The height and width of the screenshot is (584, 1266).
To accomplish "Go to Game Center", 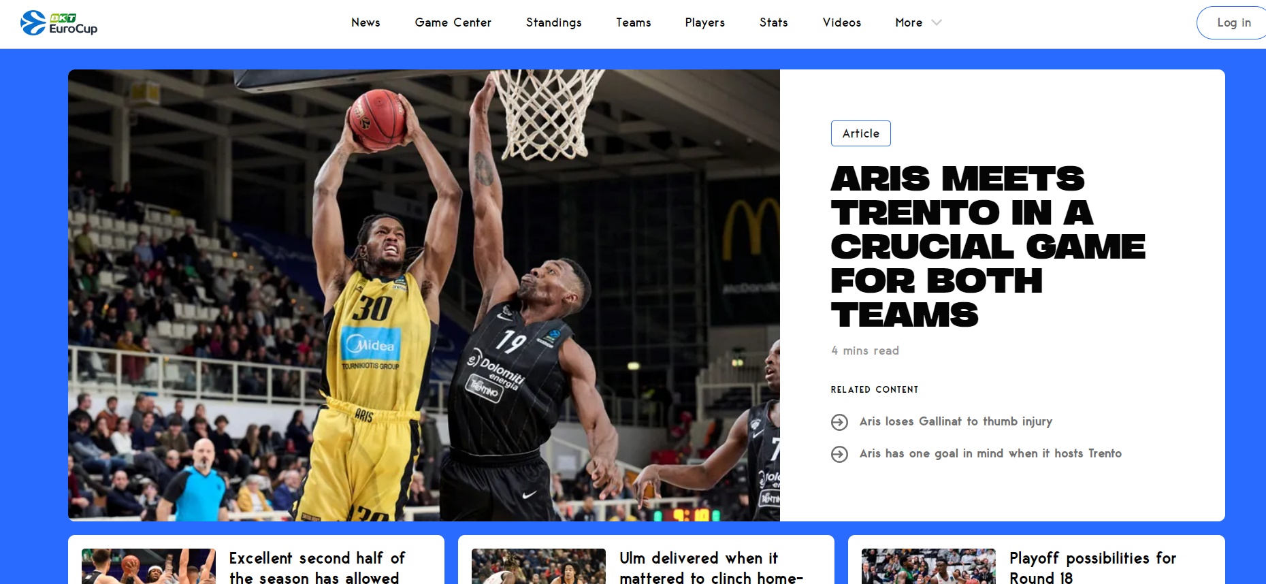I will coord(453,22).
